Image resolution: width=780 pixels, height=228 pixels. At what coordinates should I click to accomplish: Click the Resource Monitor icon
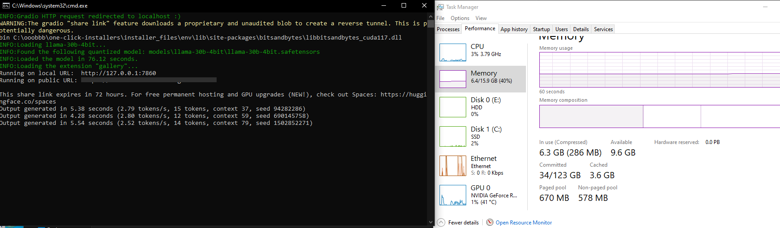tap(490, 223)
